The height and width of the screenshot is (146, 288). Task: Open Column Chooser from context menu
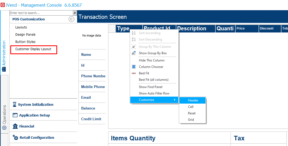pyautogui.click(x=154, y=67)
